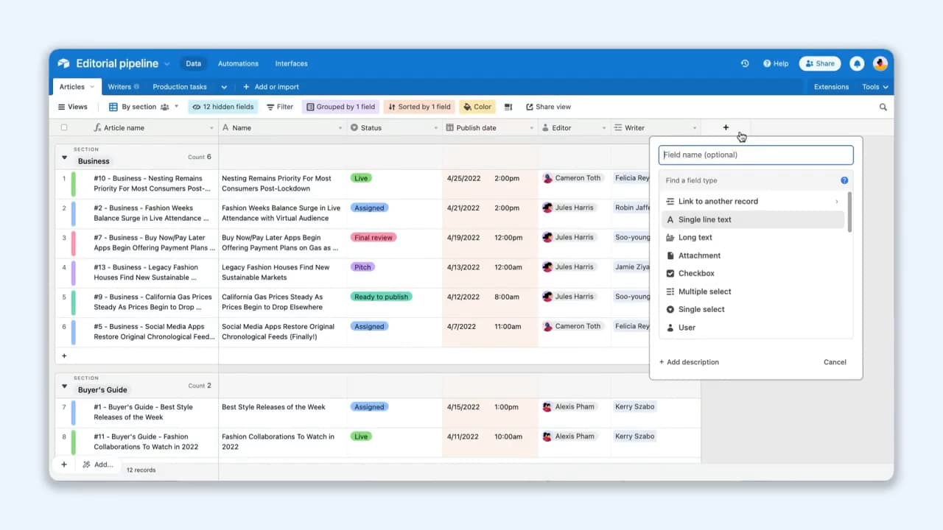Click the search magnifier icon
This screenshot has width=943, height=530.
(883, 107)
